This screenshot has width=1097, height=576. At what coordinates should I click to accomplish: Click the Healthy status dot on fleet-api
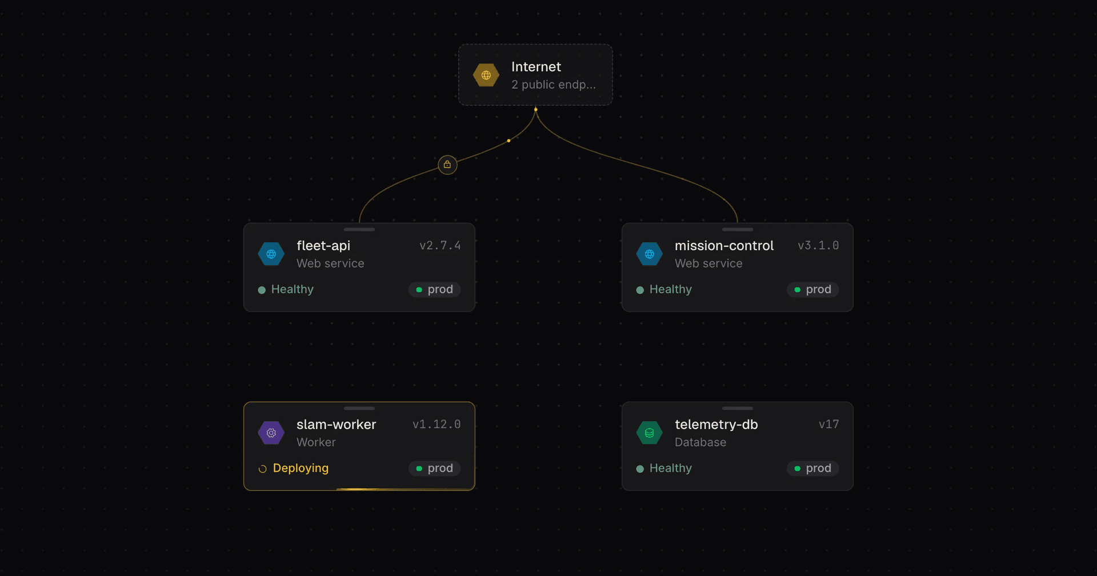pos(262,290)
